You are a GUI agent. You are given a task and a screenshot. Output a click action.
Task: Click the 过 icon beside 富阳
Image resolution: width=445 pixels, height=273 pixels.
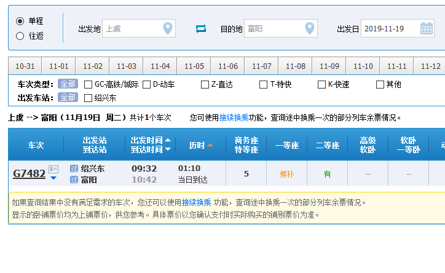click(74, 180)
